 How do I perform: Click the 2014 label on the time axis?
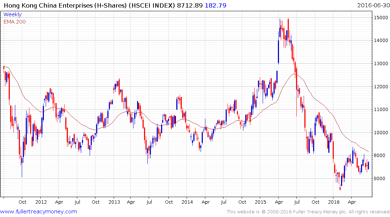[187, 202]
